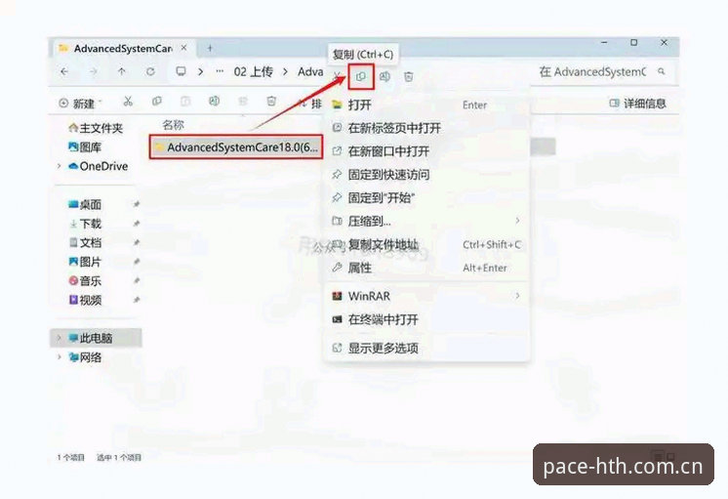Open 主文件夹 in the sidebar
Screen dimensions: 728x499
tap(96, 128)
